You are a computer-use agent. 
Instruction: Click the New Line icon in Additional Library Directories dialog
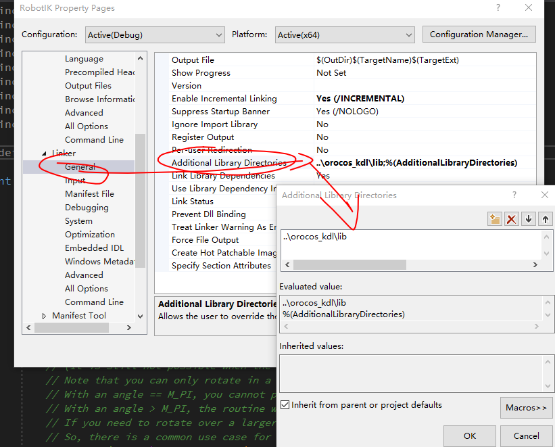[493, 218]
